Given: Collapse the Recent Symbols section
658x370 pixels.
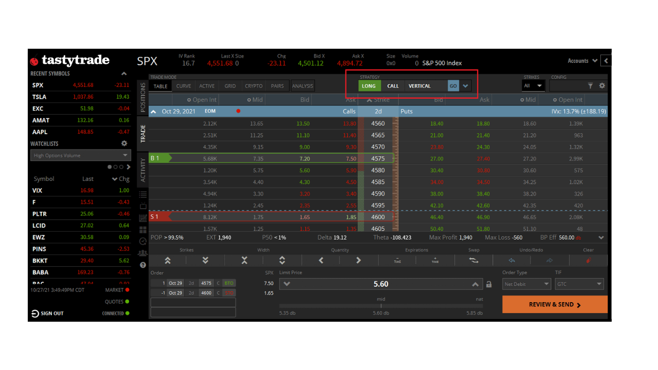Looking at the screenshot, I should tap(124, 74).
